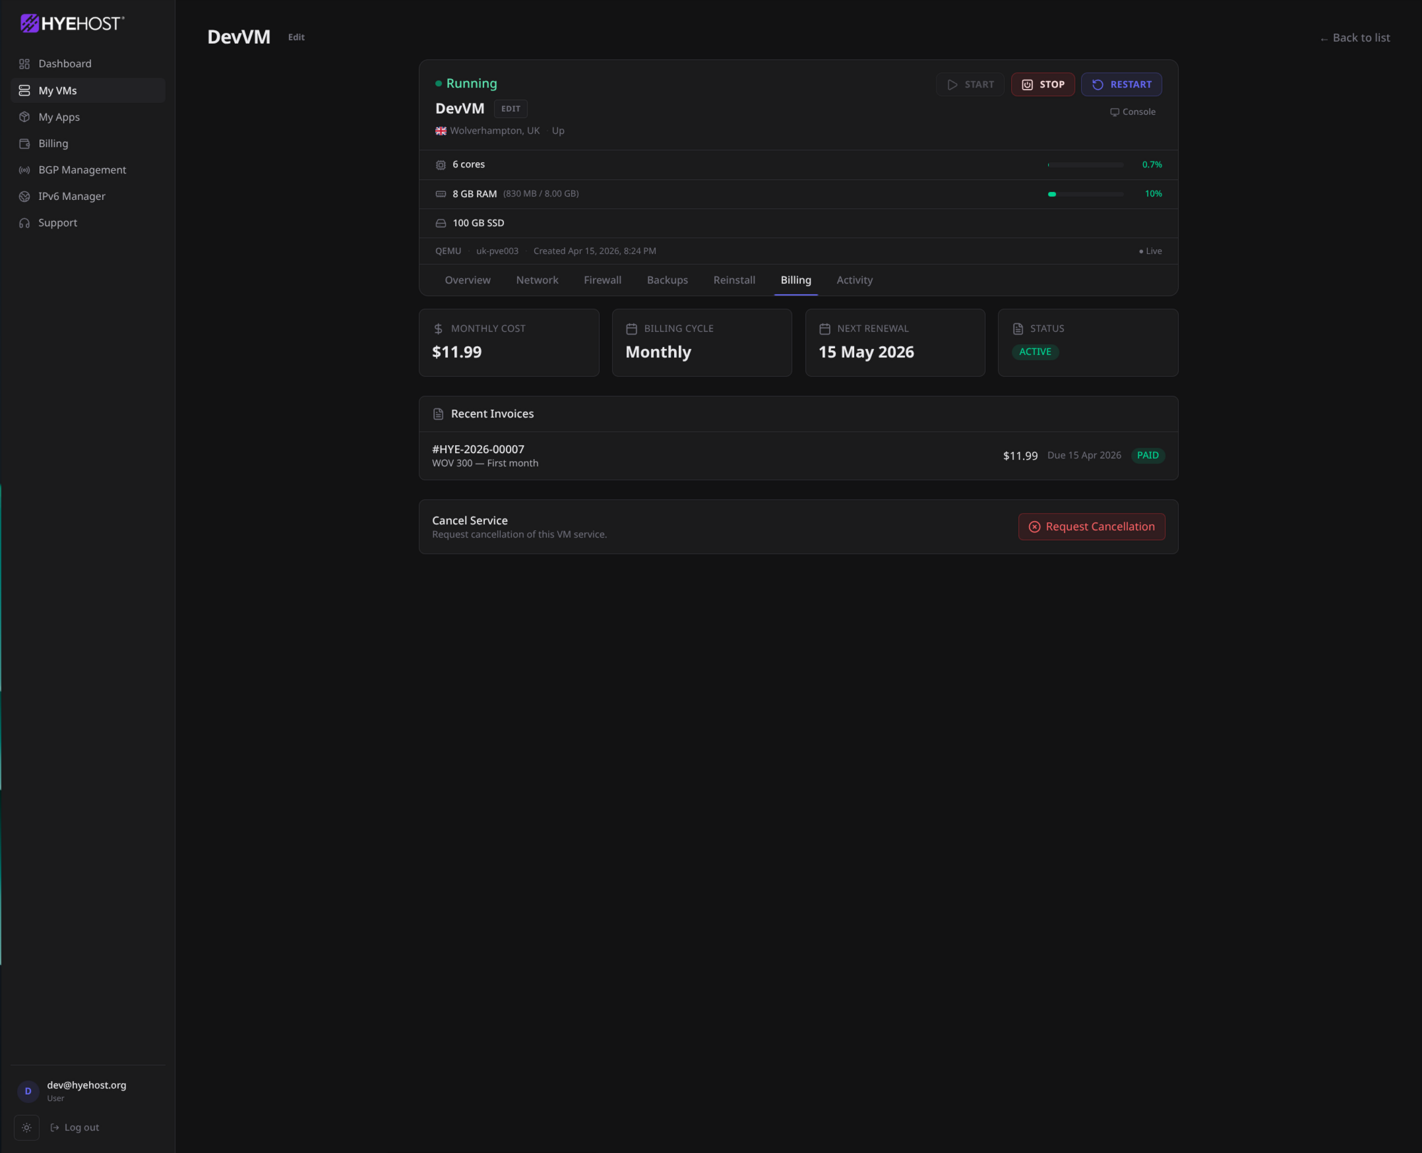Open BGP Management
Image resolution: width=1422 pixels, height=1153 pixels.
(x=82, y=170)
